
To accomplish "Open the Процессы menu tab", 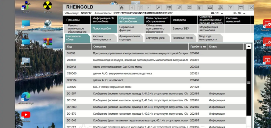I will pyautogui.click(x=77, y=20).
